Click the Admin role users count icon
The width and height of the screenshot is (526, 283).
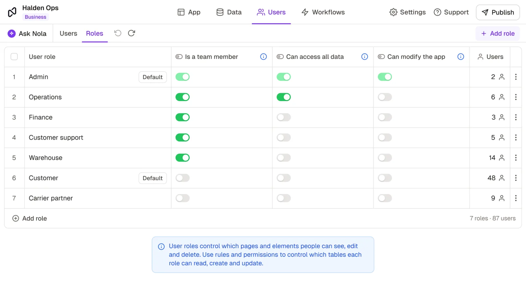click(x=502, y=77)
